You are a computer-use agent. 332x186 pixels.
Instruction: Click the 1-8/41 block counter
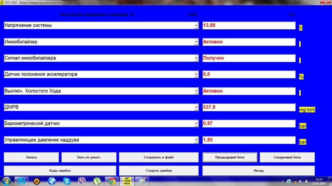(x=193, y=14)
